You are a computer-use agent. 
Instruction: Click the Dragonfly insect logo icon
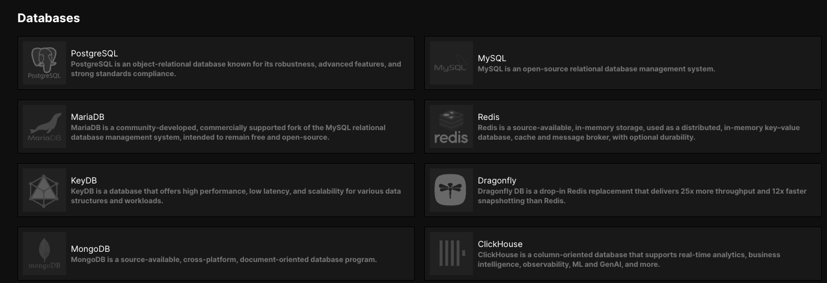point(451,190)
